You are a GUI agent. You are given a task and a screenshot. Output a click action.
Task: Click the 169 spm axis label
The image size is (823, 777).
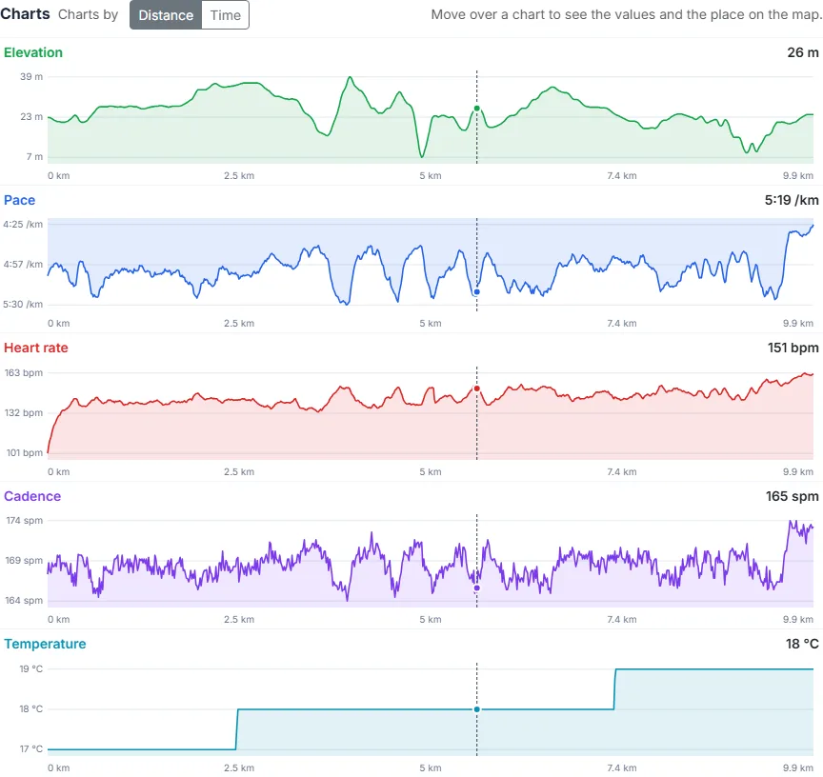(x=24, y=561)
